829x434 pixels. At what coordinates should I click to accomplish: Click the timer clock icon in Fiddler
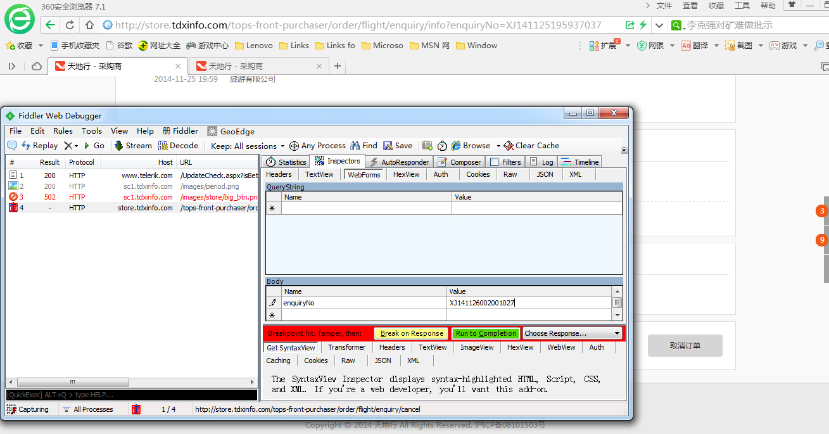(x=442, y=146)
